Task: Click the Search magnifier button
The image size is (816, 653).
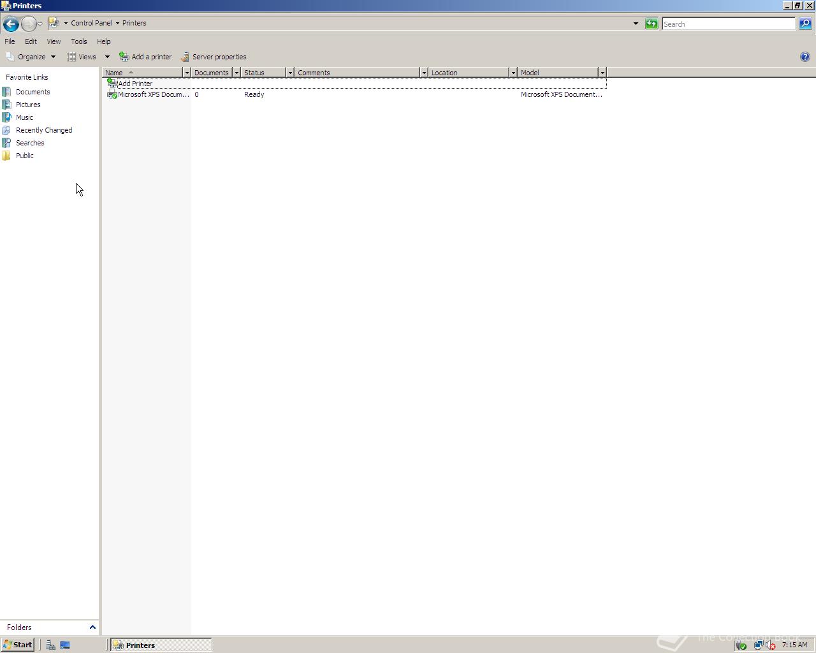Action: [x=805, y=24]
